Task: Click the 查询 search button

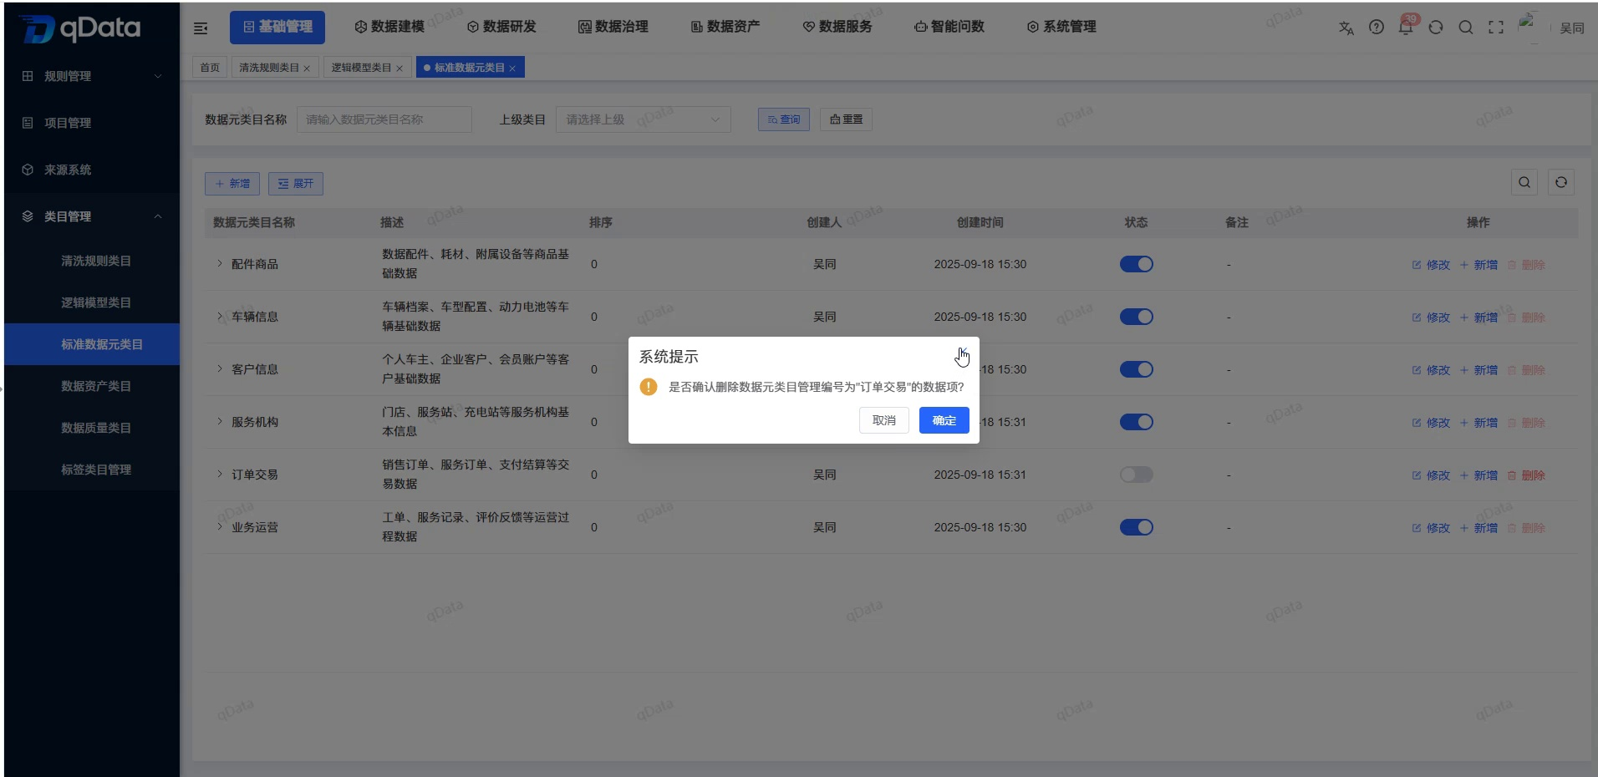Action: click(784, 119)
